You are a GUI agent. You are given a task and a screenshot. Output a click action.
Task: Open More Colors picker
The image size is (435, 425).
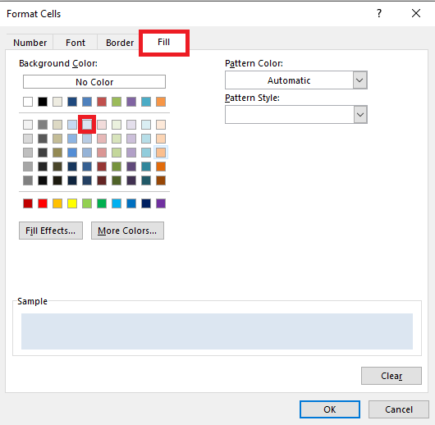[x=127, y=231]
